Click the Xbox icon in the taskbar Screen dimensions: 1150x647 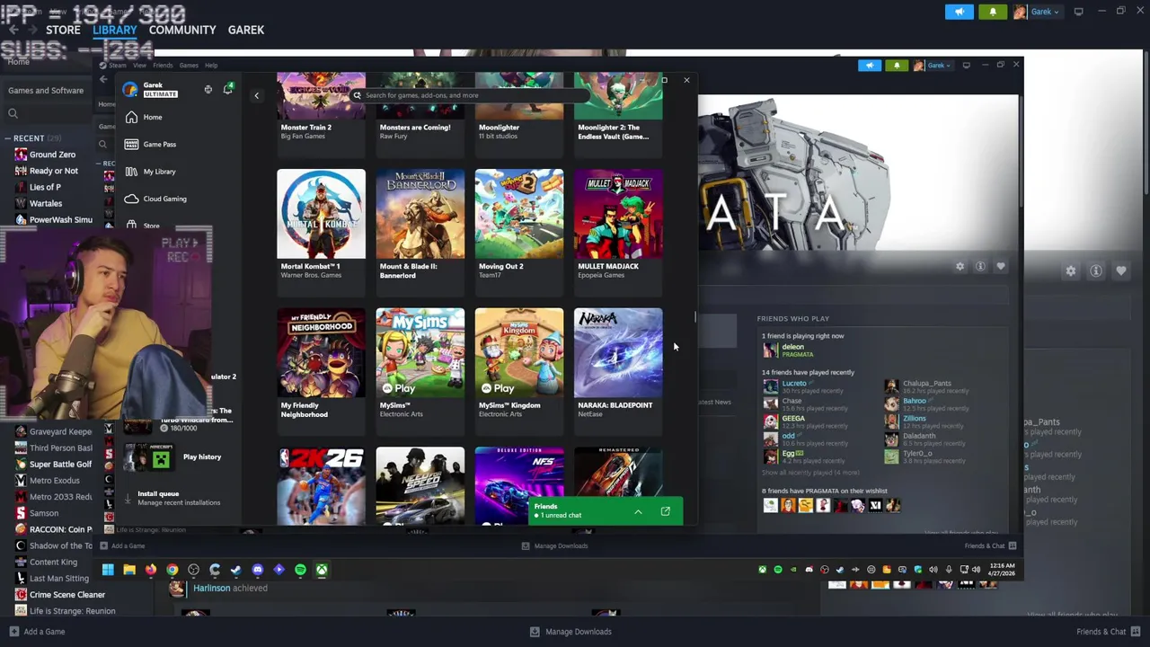[322, 570]
